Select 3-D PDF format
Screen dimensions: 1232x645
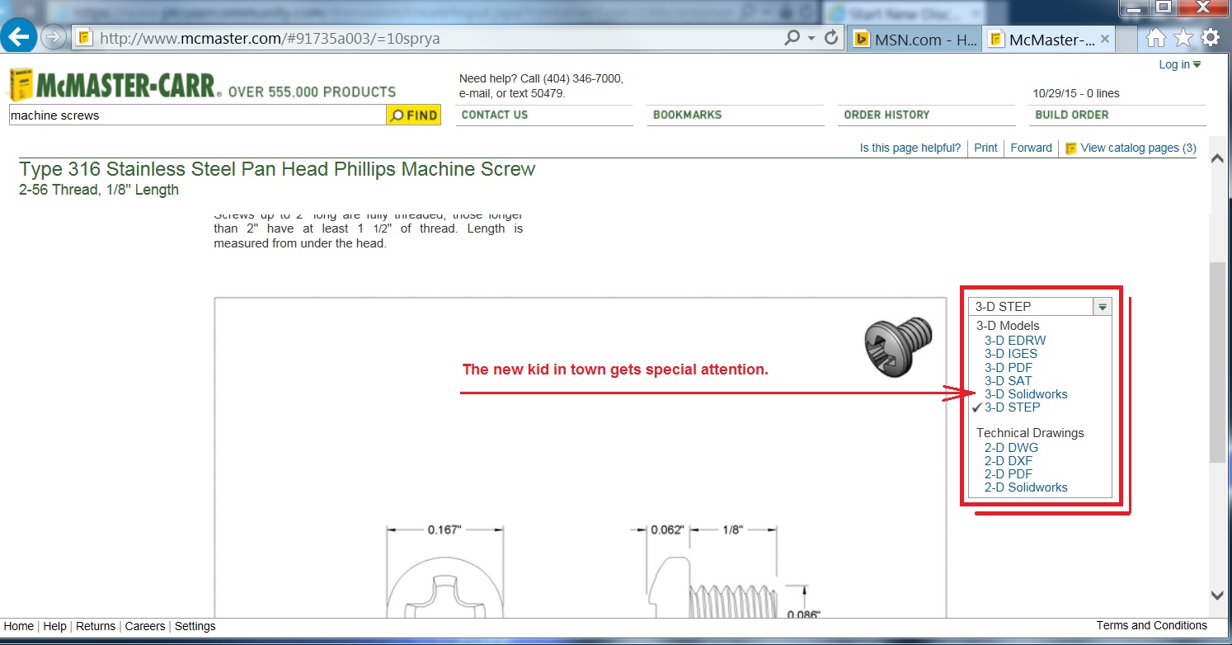1009,368
